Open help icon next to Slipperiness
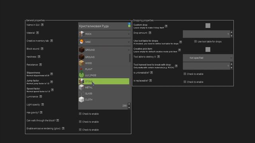 (51, 74)
